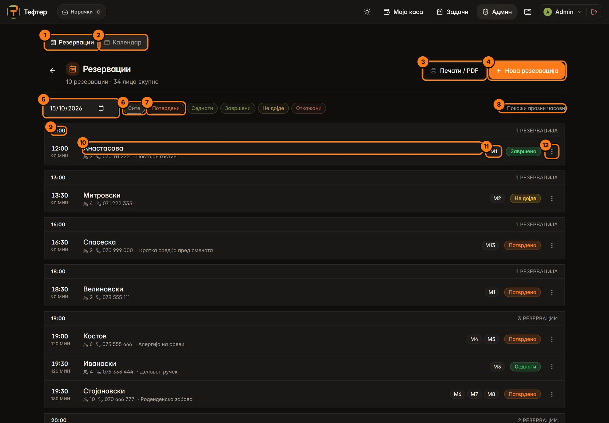Open the Костов reservation name
Screen dimensions: 609x423
click(x=95, y=336)
